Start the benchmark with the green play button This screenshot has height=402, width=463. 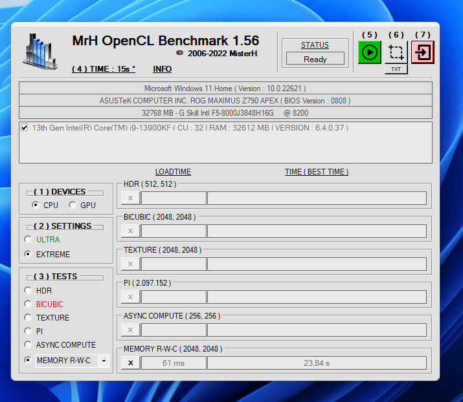369,52
